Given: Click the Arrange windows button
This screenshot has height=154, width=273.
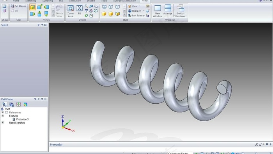Looking at the screenshot, I should (168, 11).
